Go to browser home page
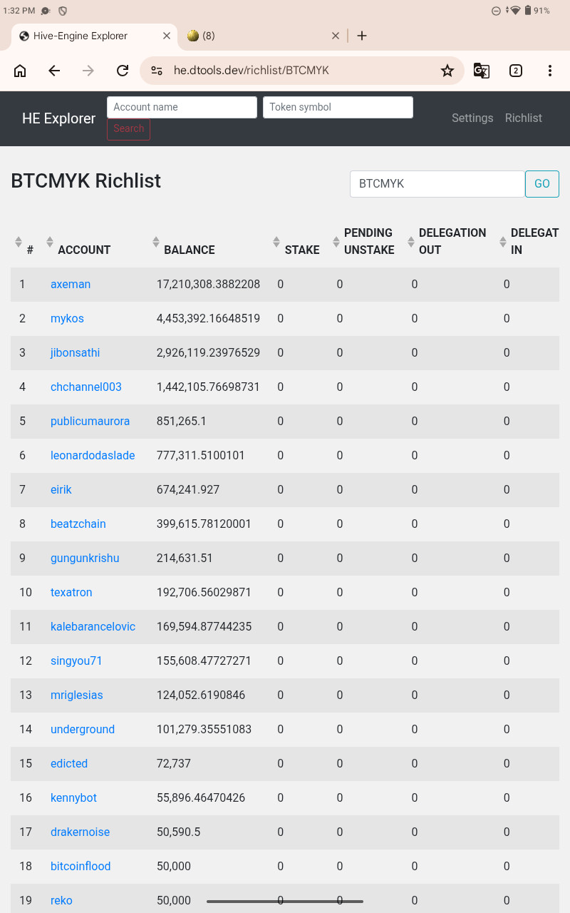Viewport: 570px width, 913px height. point(20,71)
